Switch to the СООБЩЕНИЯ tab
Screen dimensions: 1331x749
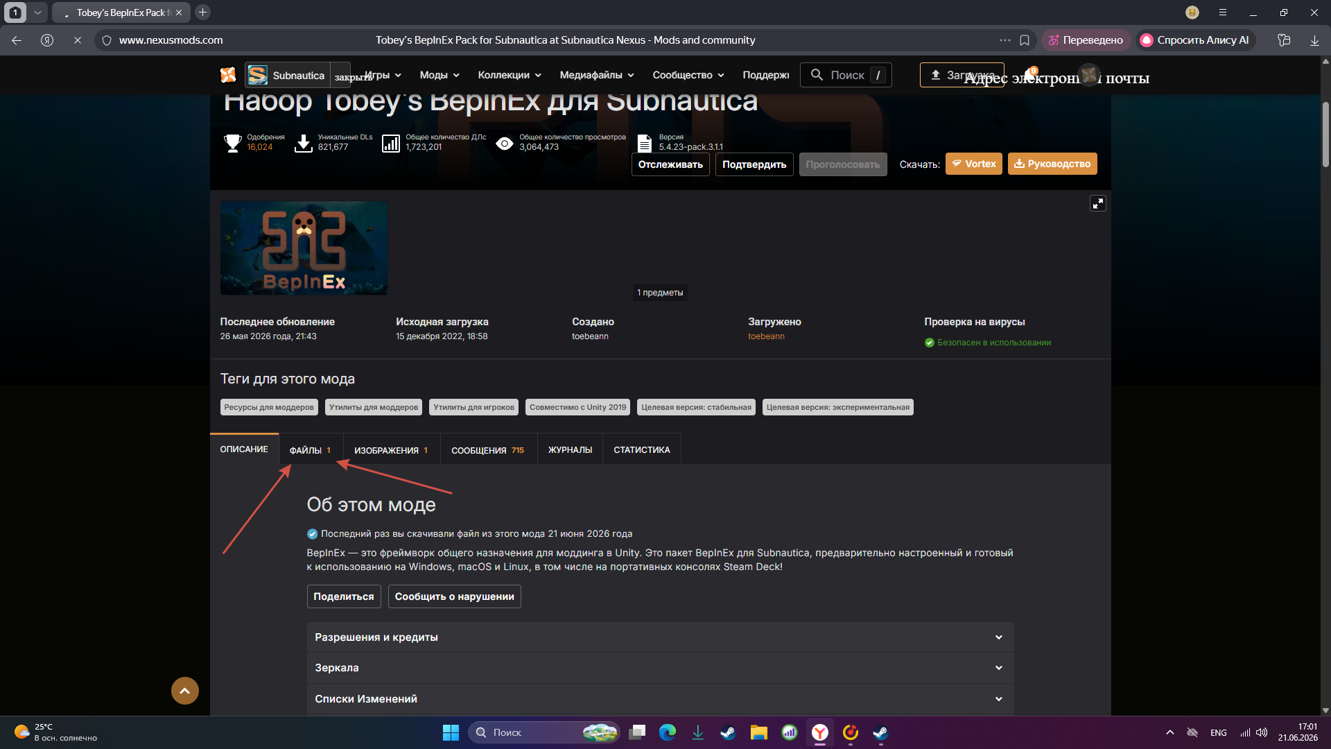click(x=488, y=450)
